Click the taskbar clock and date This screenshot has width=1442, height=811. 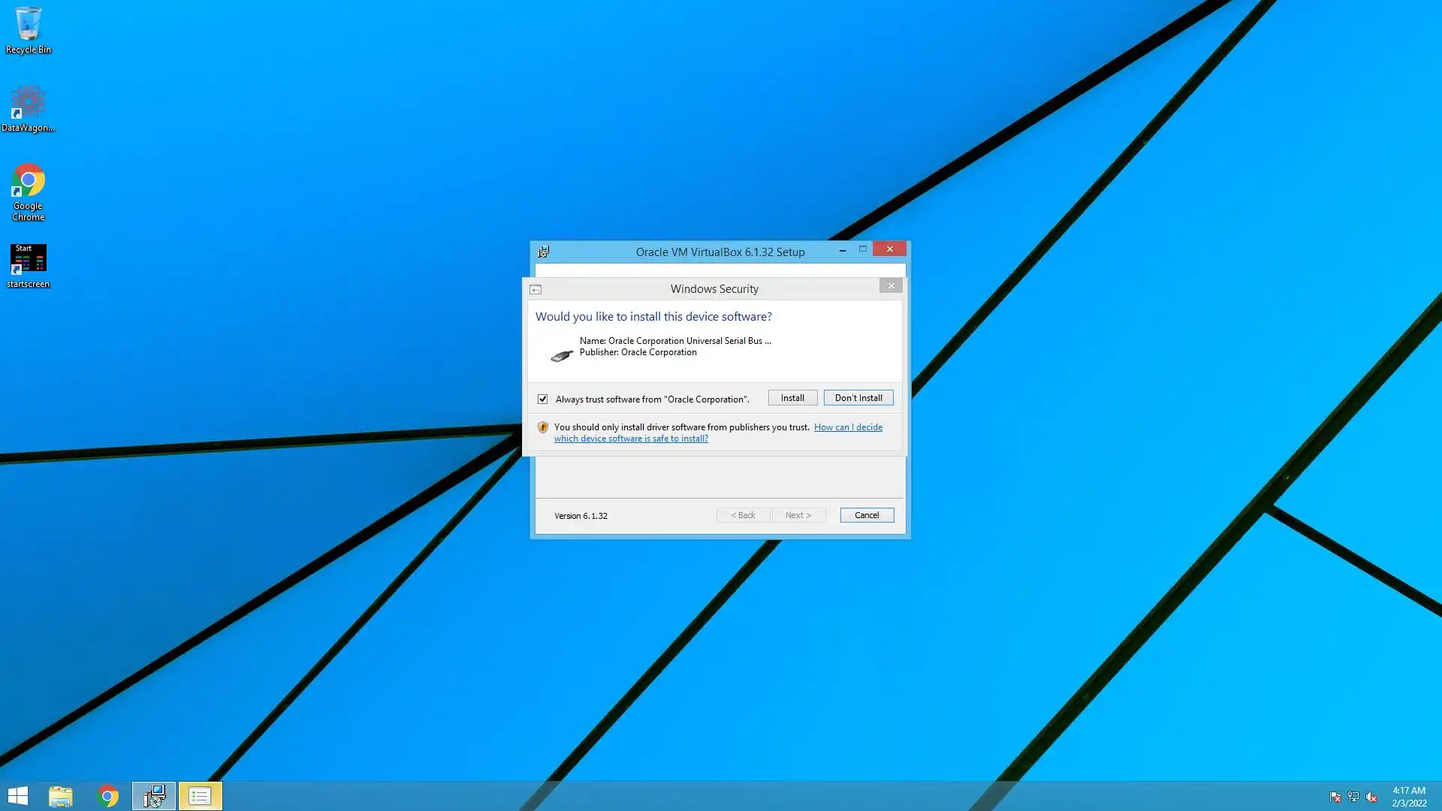(x=1408, y=797)
